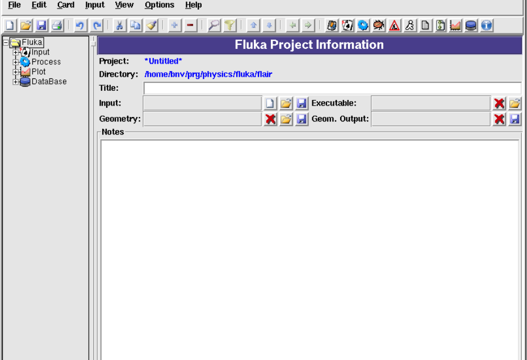Browse for input file with Input row folder

pyautogui.click(x=286, y=103)
